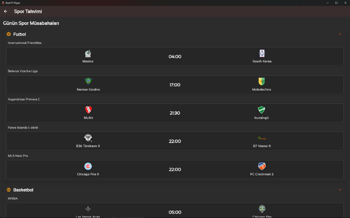Open the 22:00 Faroe Islands match row
Viewport: 350px width, 218px height.
175,141
